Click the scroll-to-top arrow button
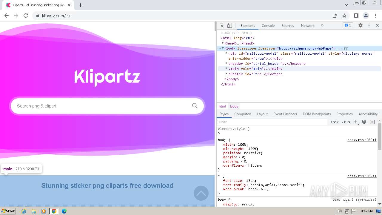Viewport: 382px width, 215px height. click(x=201, y=193)
